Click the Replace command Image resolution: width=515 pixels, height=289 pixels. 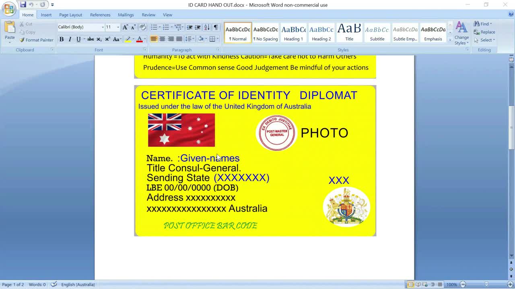pyautogui.click(x=484, y=32)
